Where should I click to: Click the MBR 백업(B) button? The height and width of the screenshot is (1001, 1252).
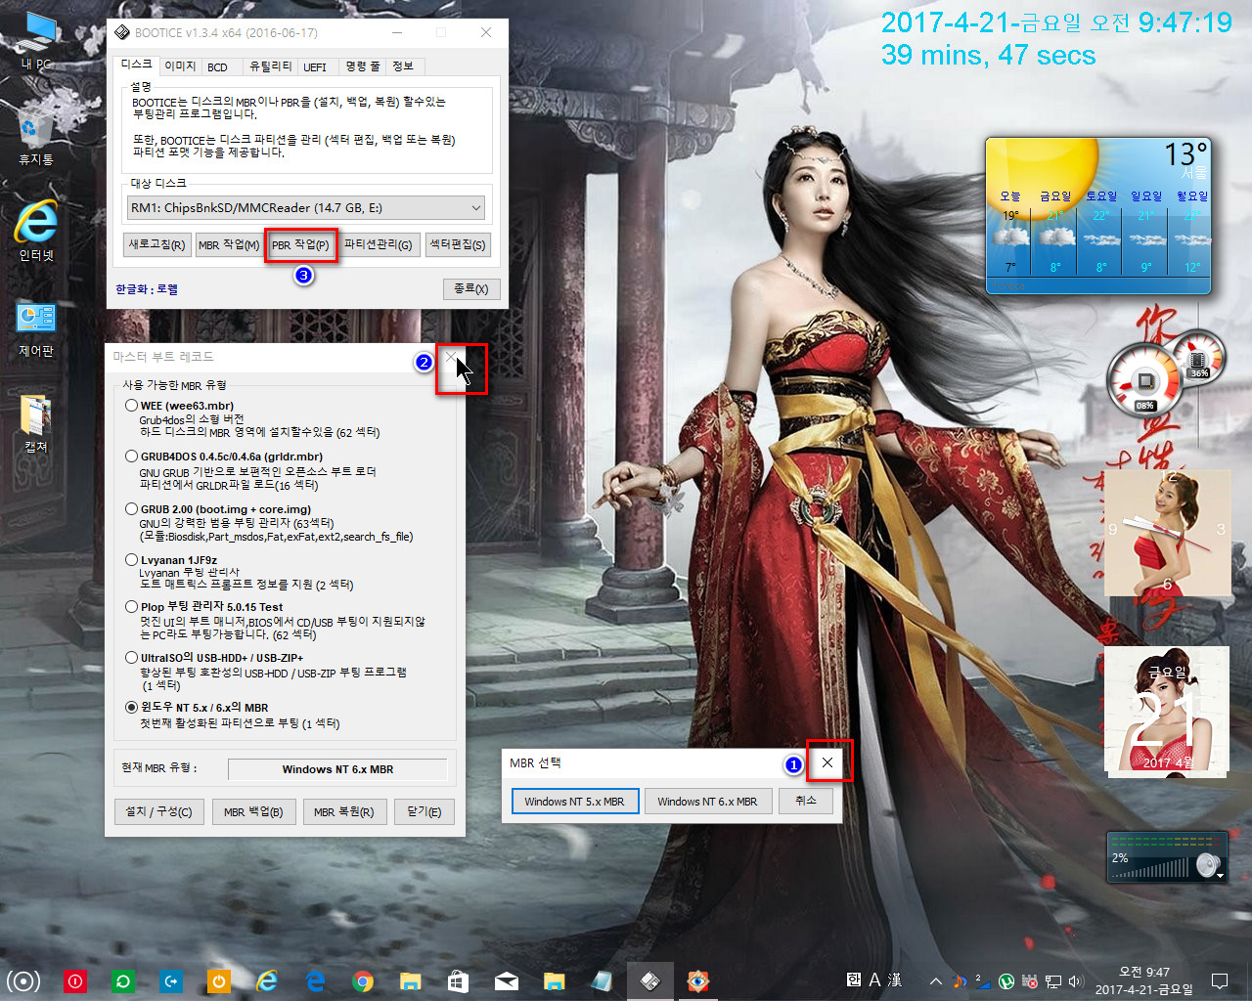(253, 811)
